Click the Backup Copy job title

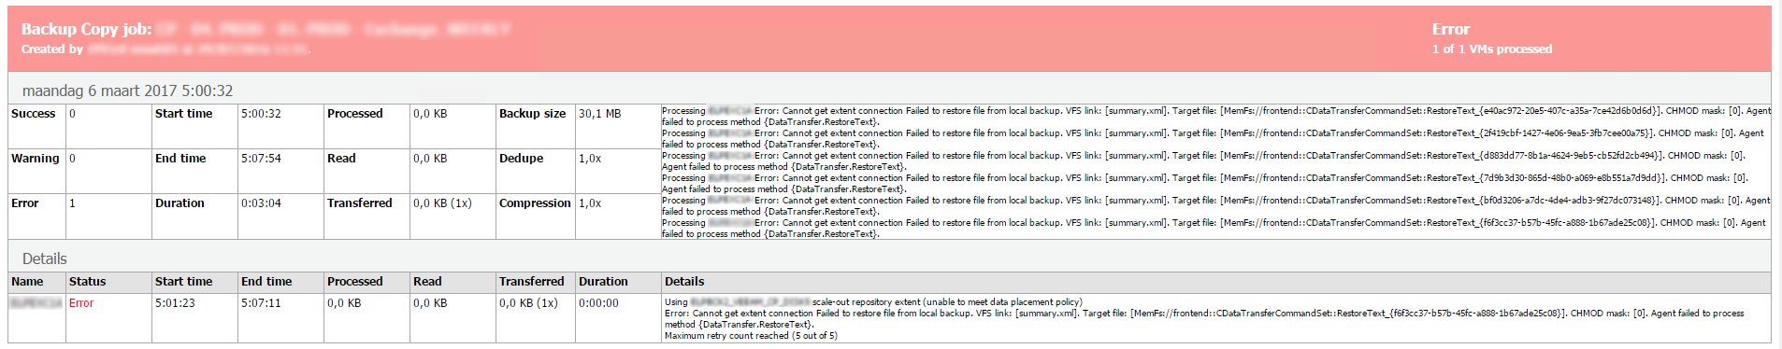click(266, 29)
